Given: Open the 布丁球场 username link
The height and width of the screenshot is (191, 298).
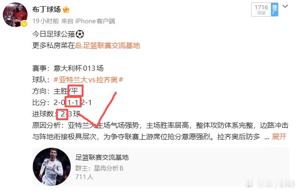Looking at the screenshot, I should point(47,10).
